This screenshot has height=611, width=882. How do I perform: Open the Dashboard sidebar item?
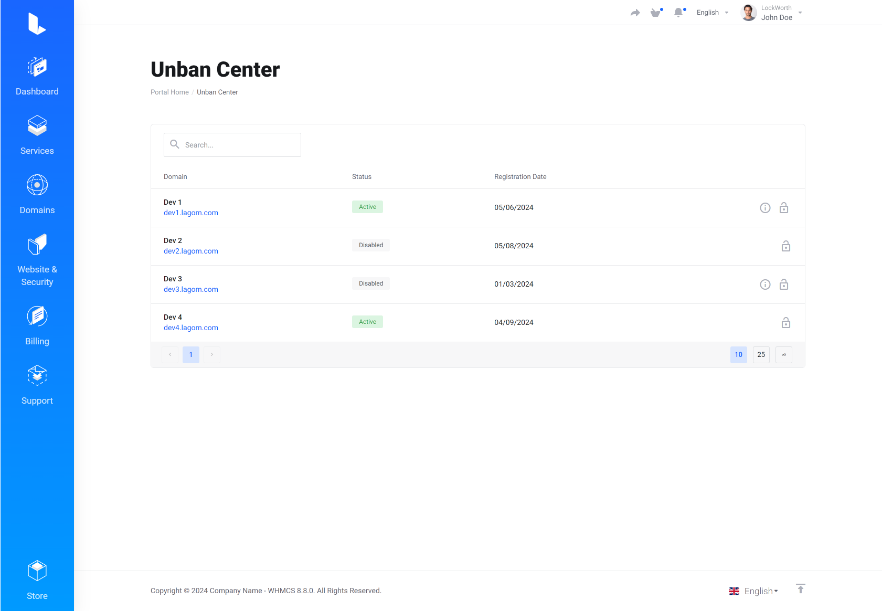click(x=37, y=77)
